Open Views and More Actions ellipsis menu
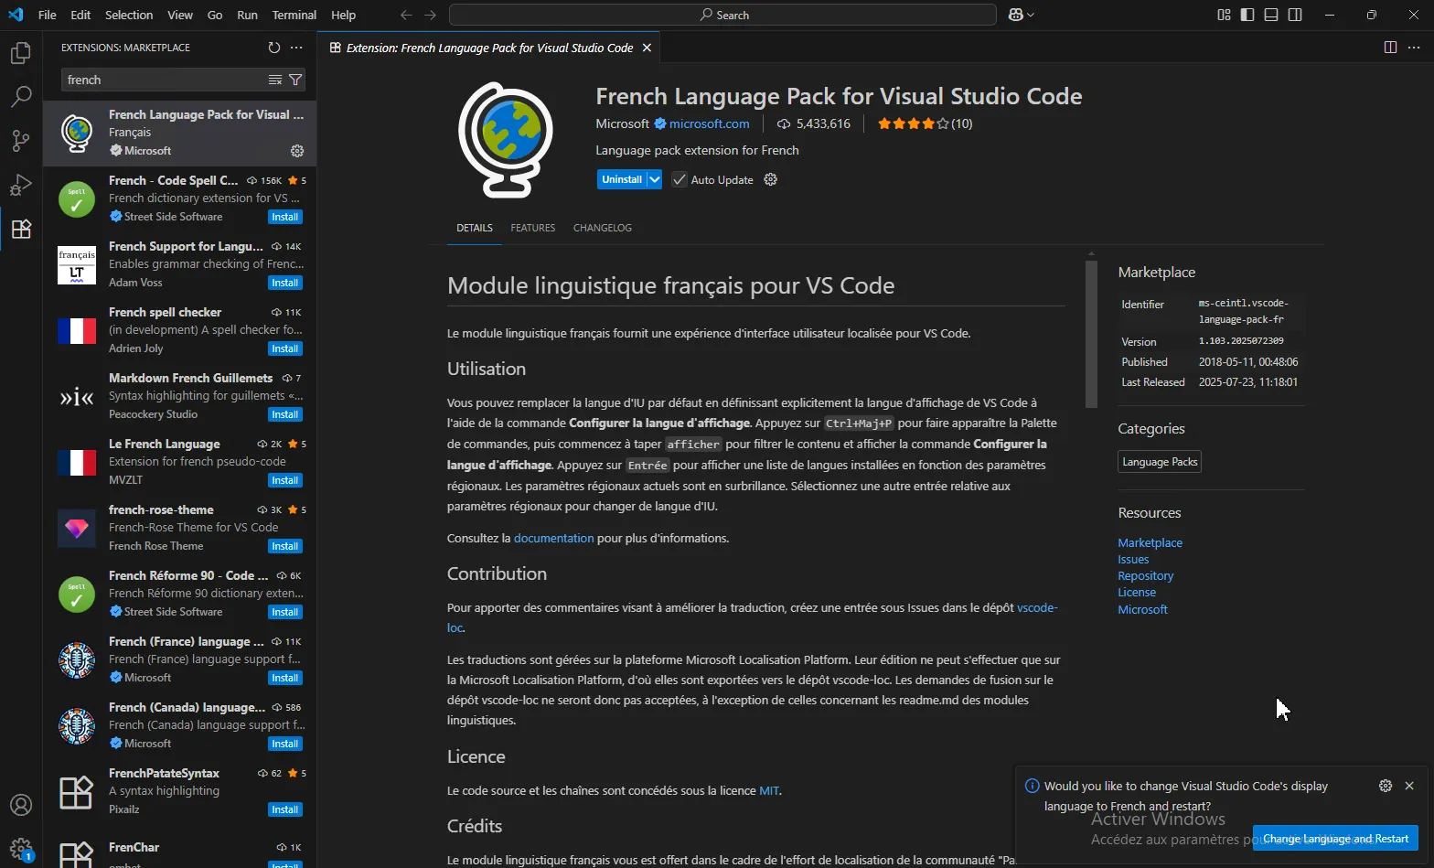This screenshot has width=1434, height=868. click(x=296, y=48)
